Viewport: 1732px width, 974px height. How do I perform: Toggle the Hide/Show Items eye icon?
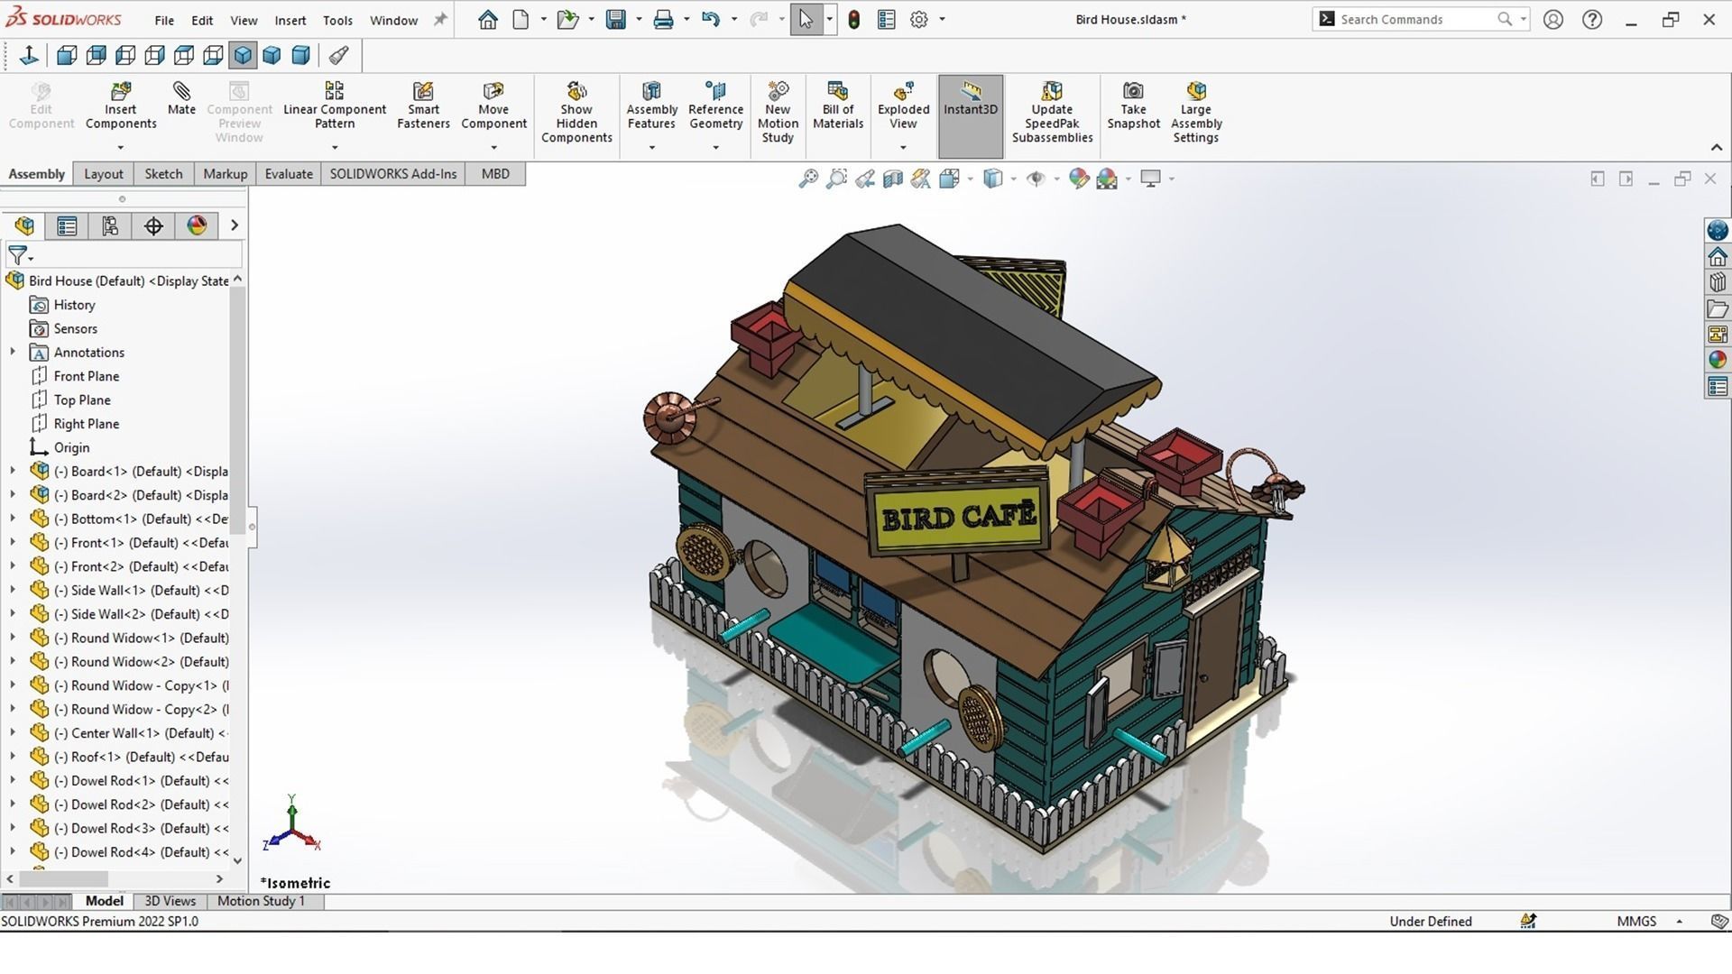coord(1036,179)
